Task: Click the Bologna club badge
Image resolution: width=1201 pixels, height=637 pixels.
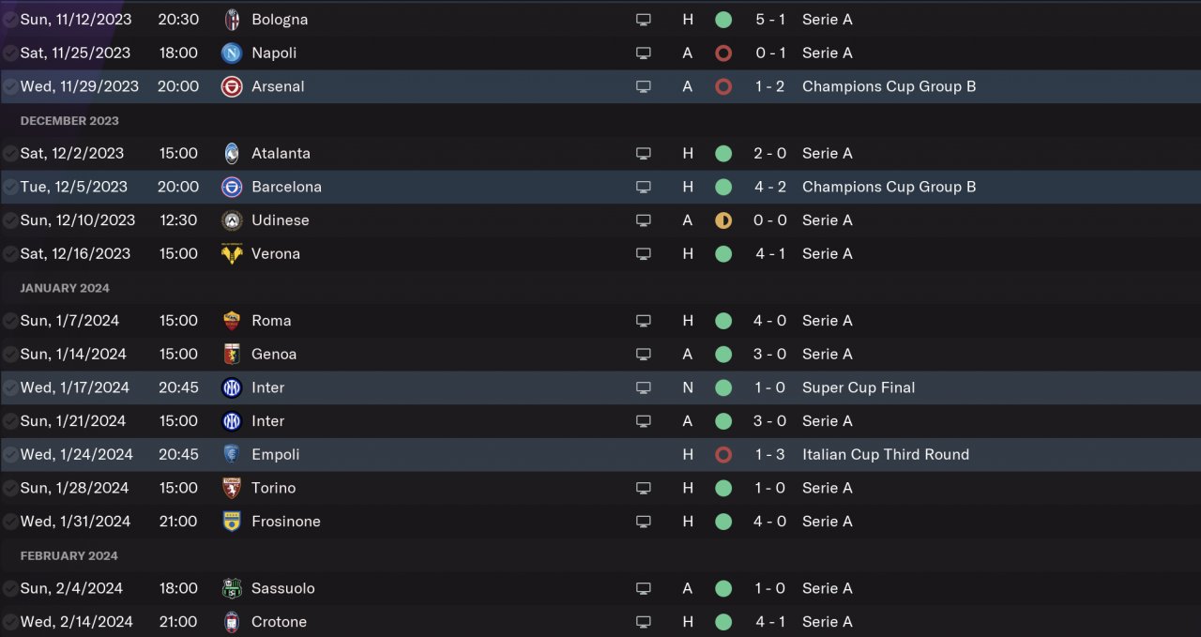Action: coord(232,20)
